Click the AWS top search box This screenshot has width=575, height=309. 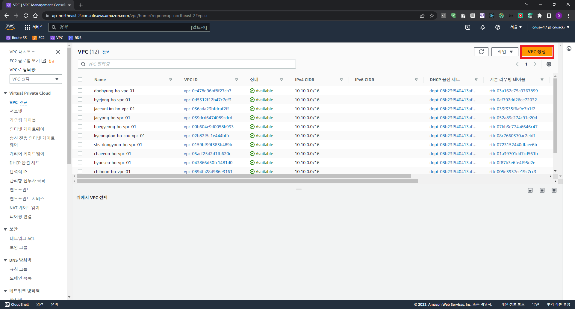click(129, 27)
